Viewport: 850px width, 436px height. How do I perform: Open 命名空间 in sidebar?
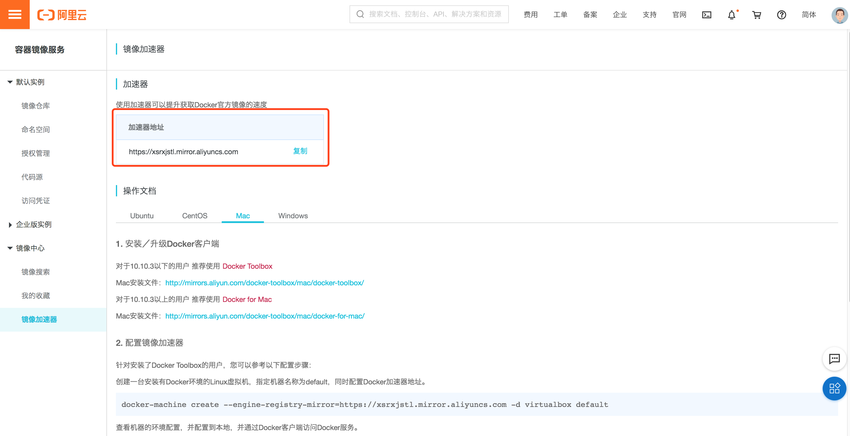36,129
